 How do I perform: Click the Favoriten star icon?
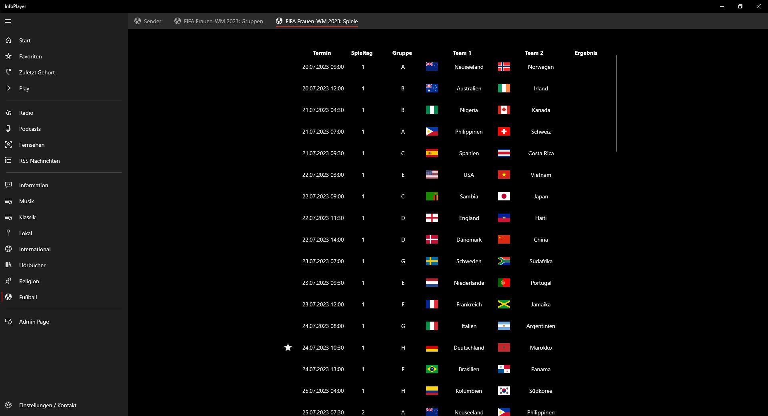8,56
